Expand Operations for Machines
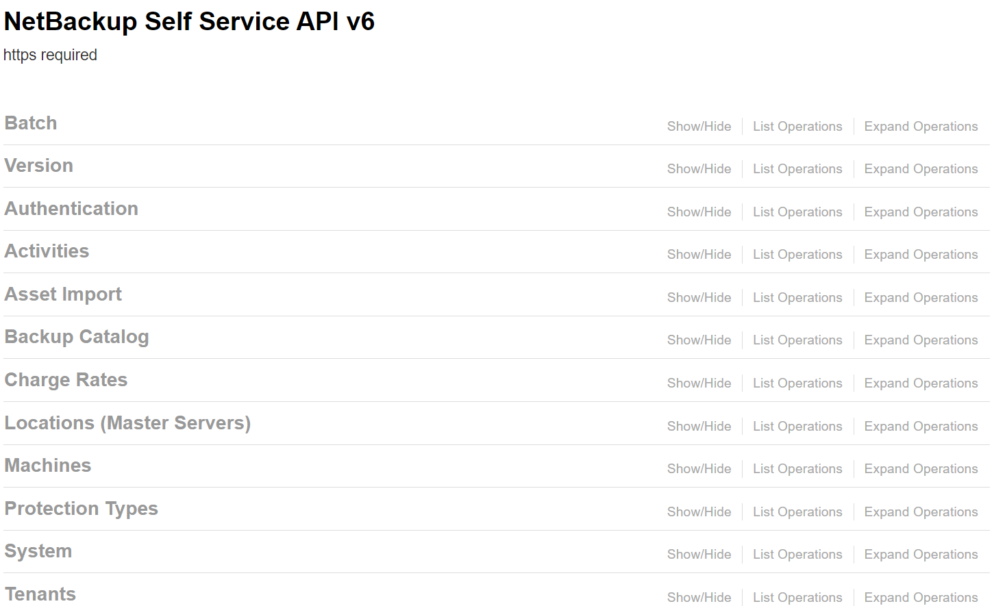The width and height of the screenshot is (1005, 606). [x=921, y=469]
